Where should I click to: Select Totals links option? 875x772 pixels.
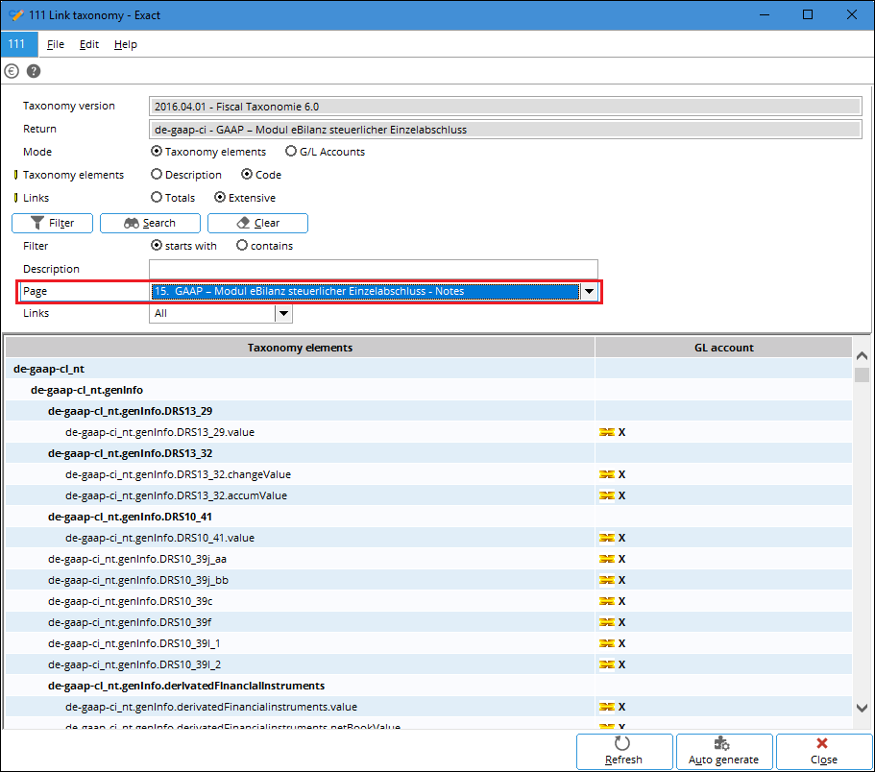[157, 197]
